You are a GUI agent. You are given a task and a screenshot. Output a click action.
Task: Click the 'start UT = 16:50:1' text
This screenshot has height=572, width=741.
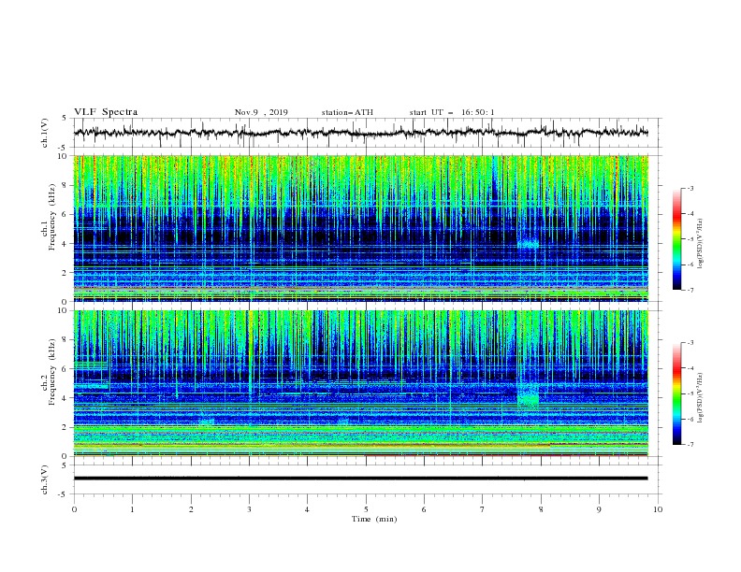click(x=452, y=112)
